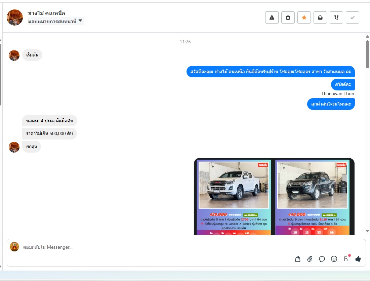
Task: Click the page avatar in reply box
Action: click(x=14, y=247)
